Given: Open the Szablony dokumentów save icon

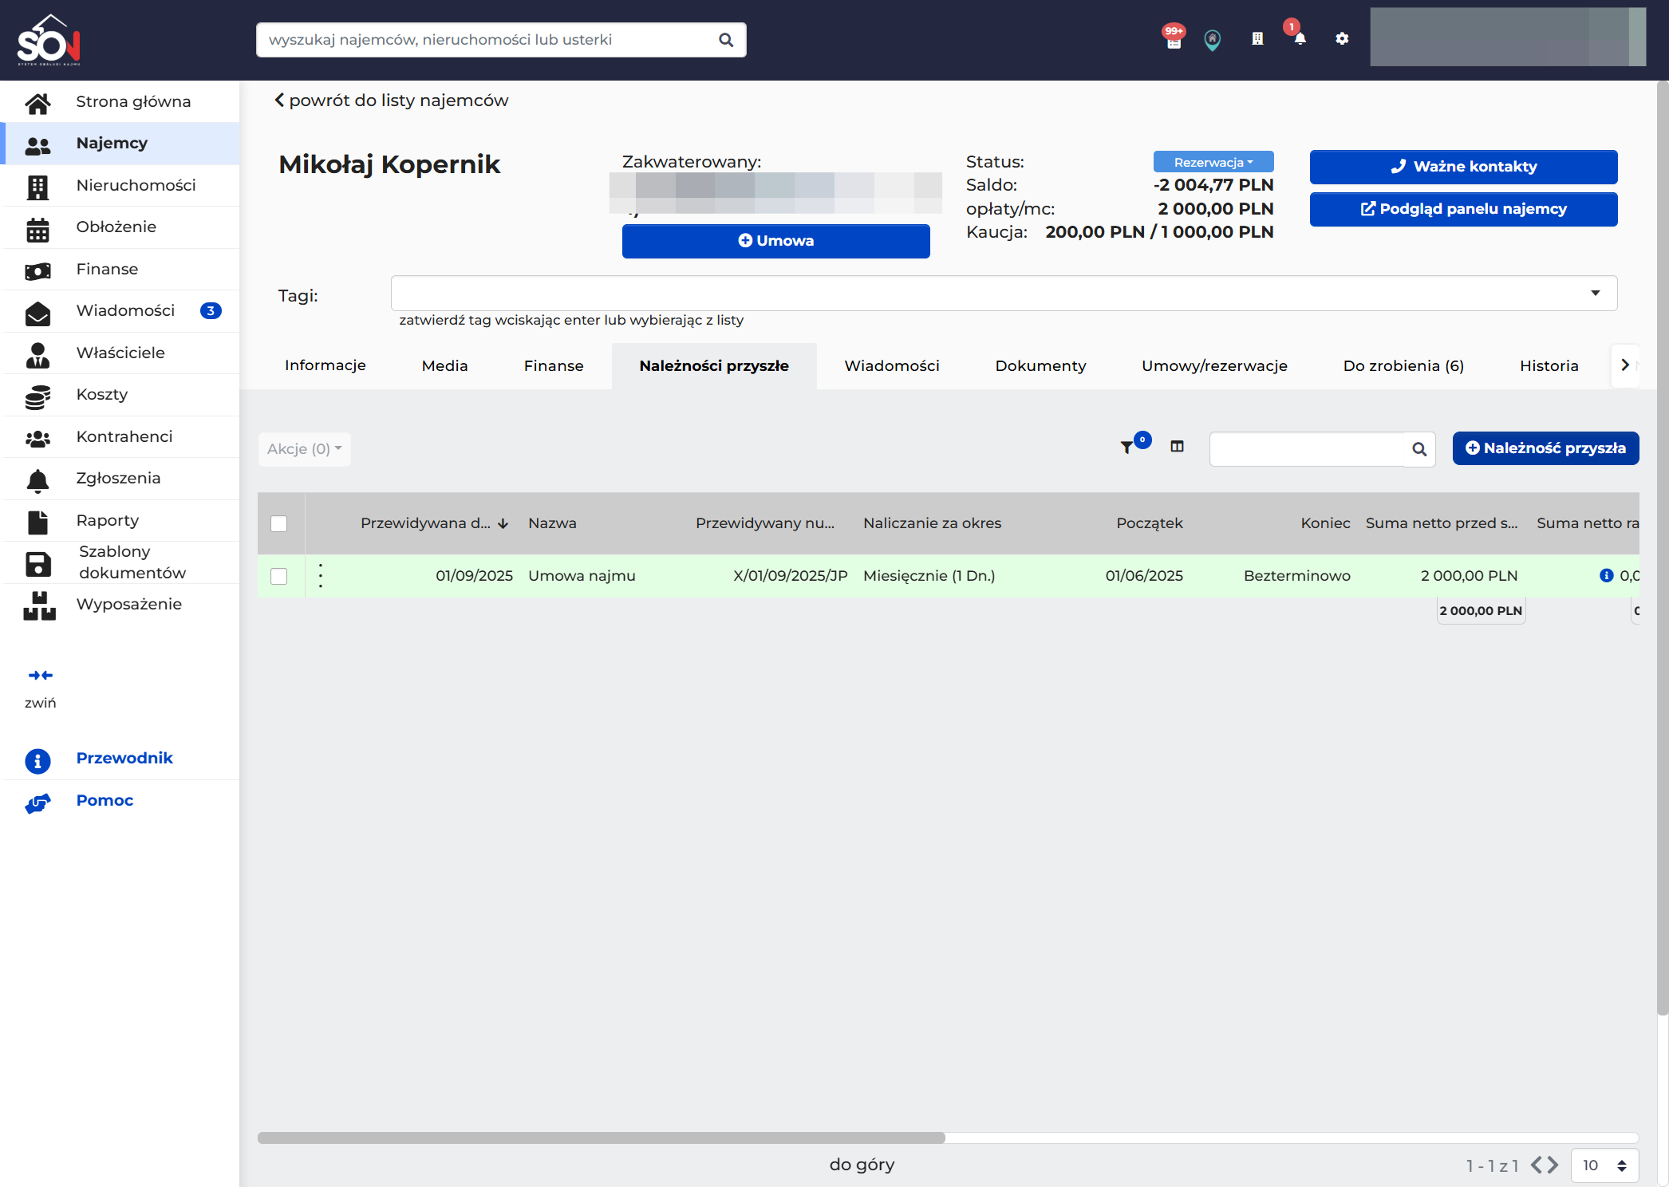Looking at the screenshot, I should click(37, 564).
